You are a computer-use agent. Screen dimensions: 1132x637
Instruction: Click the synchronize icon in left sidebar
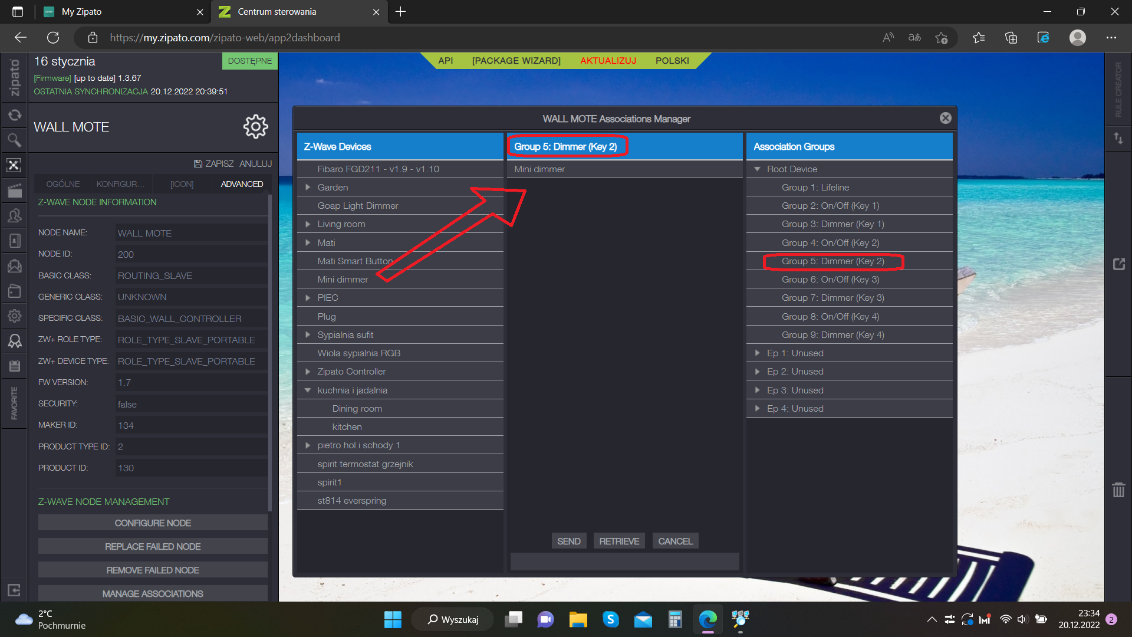pyautogui.click(x=14, y=115)
